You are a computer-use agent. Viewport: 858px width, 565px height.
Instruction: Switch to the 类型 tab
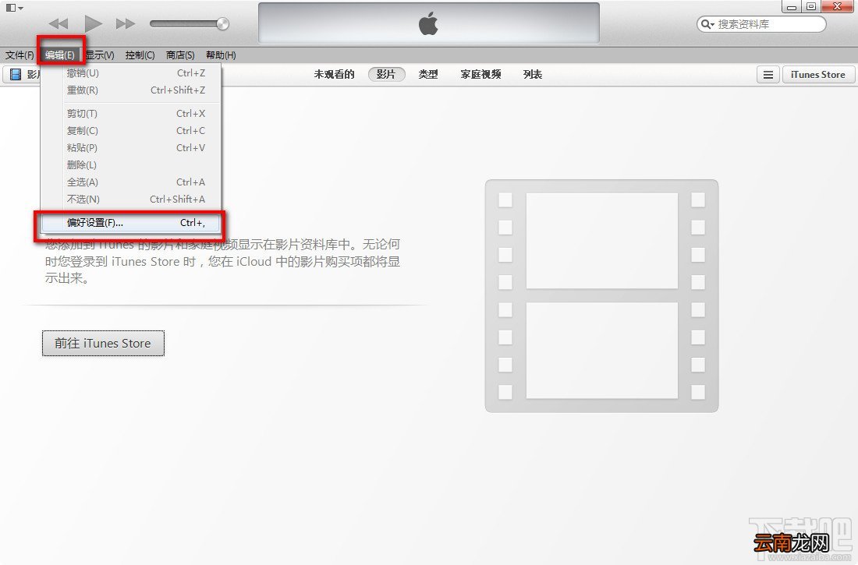[x=428, y=74]
